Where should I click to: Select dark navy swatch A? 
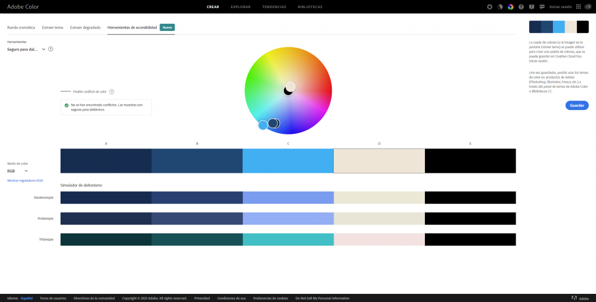[x=106, y=161]
